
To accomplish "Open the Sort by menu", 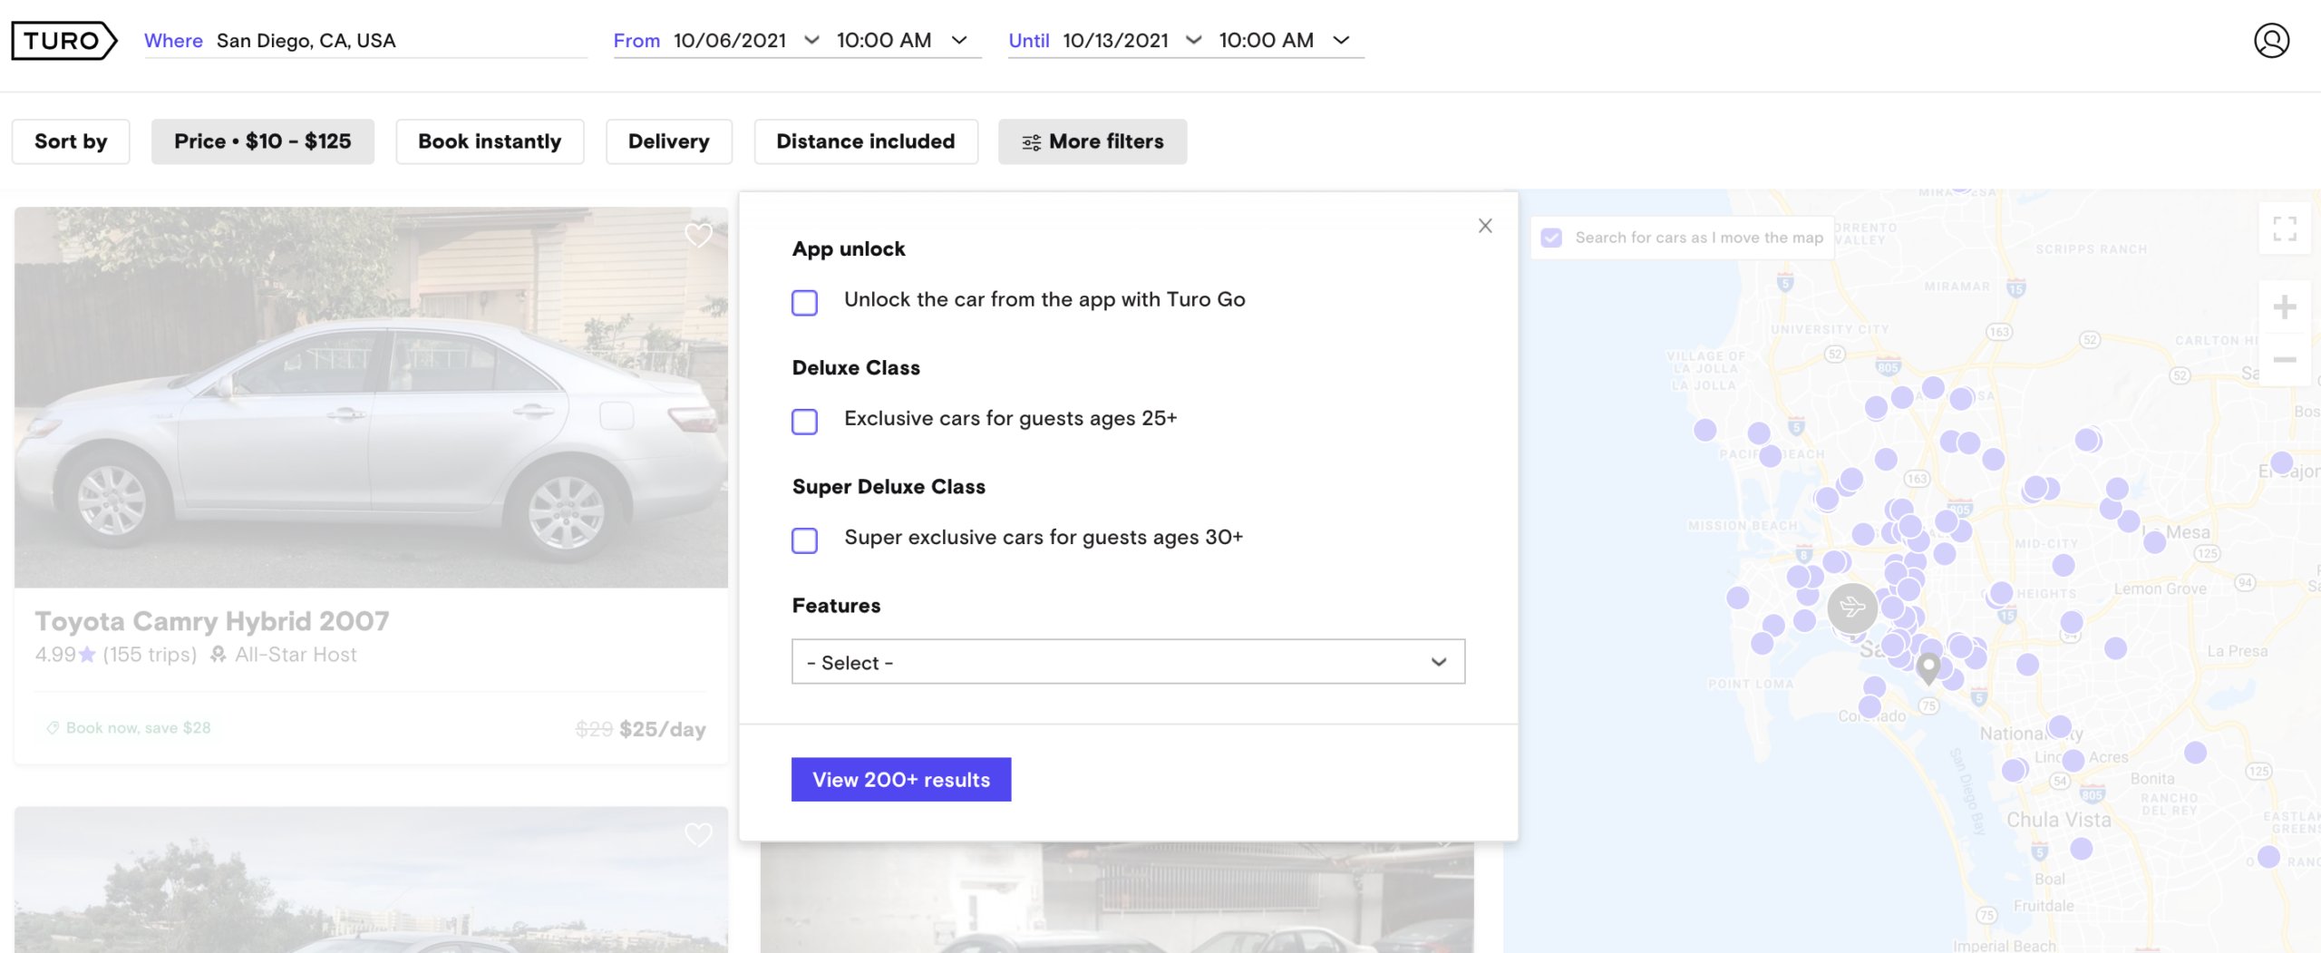I will (x=71, y=141).
